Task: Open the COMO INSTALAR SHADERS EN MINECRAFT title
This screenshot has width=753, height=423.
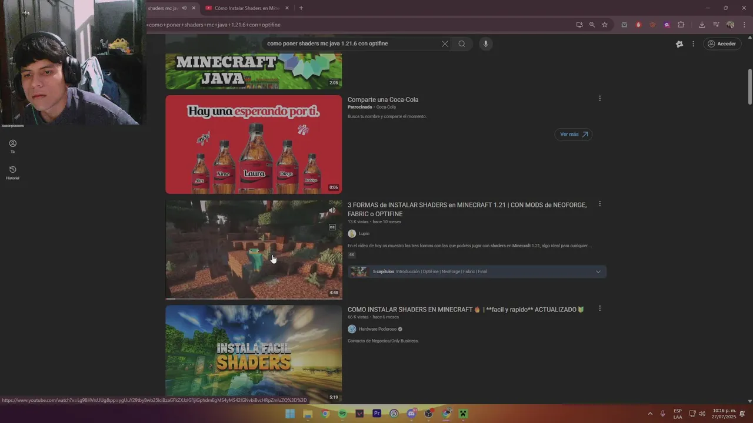Action: (465, 309)
